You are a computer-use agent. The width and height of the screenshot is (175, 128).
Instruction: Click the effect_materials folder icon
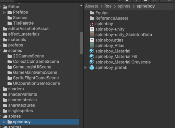pyautogui.click(x=5, y=34)
